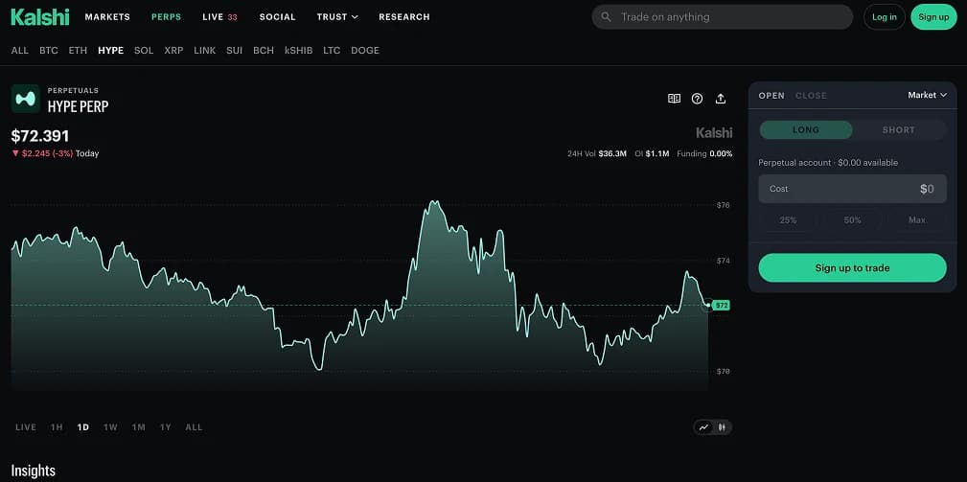The height and width of the screenshot is (482, 967).
Task: Set cost to 25%
Action: coord(788,220)
